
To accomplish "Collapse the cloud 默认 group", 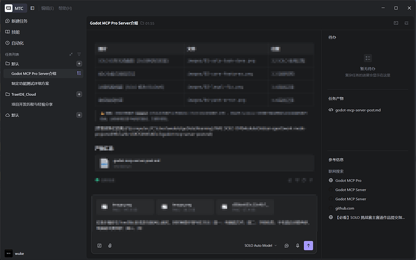I will [12, 115].
